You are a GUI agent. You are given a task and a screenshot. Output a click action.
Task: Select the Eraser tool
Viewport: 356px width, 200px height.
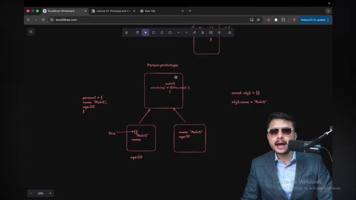[x=219, y=32]
